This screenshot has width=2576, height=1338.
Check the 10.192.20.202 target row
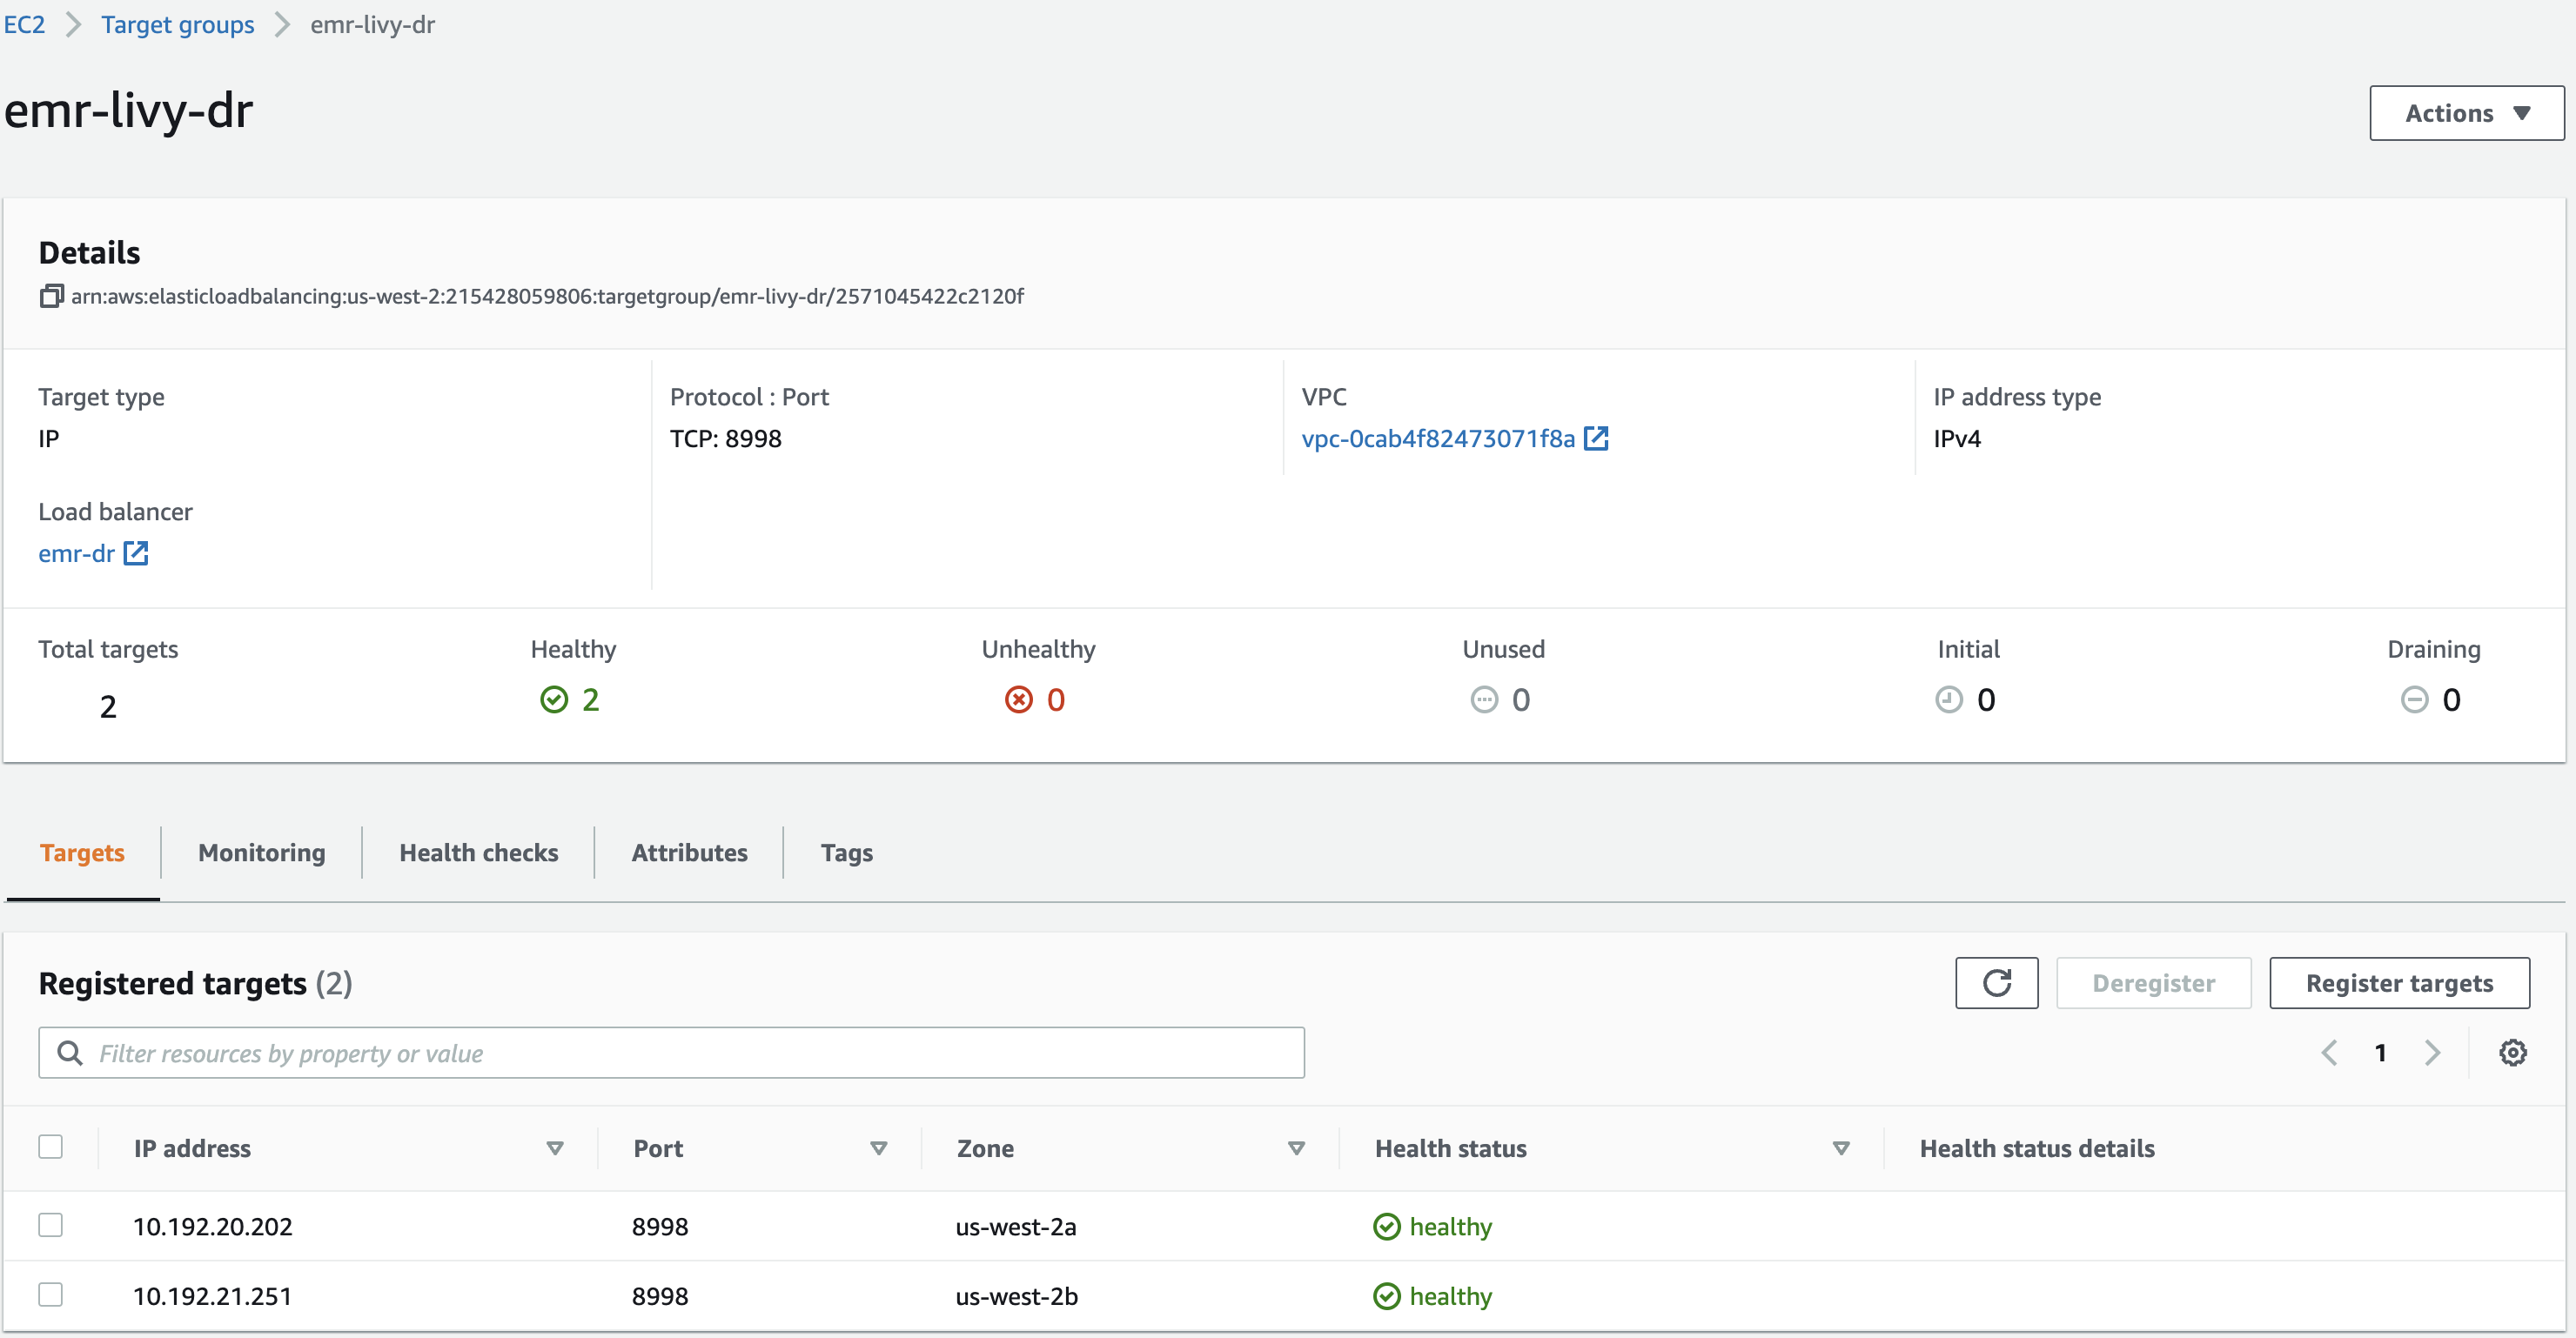point(50,1225)
